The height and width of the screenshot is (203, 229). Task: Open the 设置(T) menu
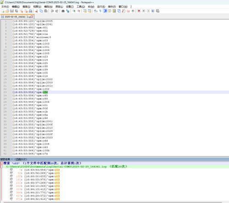[x=70, y=6]
